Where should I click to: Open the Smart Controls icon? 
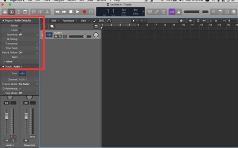click(x=34, y=12)
